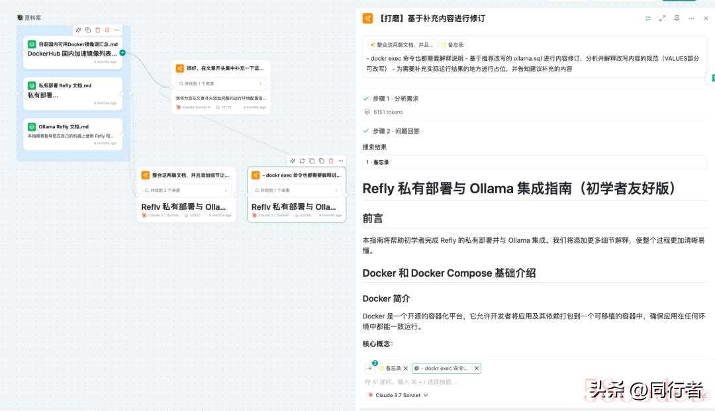Screen dimensions: 715x411
Task: Click the locate-node target icon in panel header
Action: [x=647, y=19]
